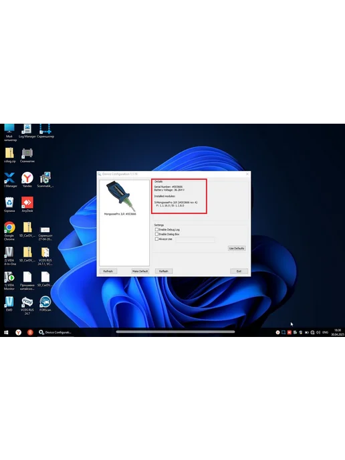
Task: Launch FORScan from the desktop
Action: [x=45, y=304]
